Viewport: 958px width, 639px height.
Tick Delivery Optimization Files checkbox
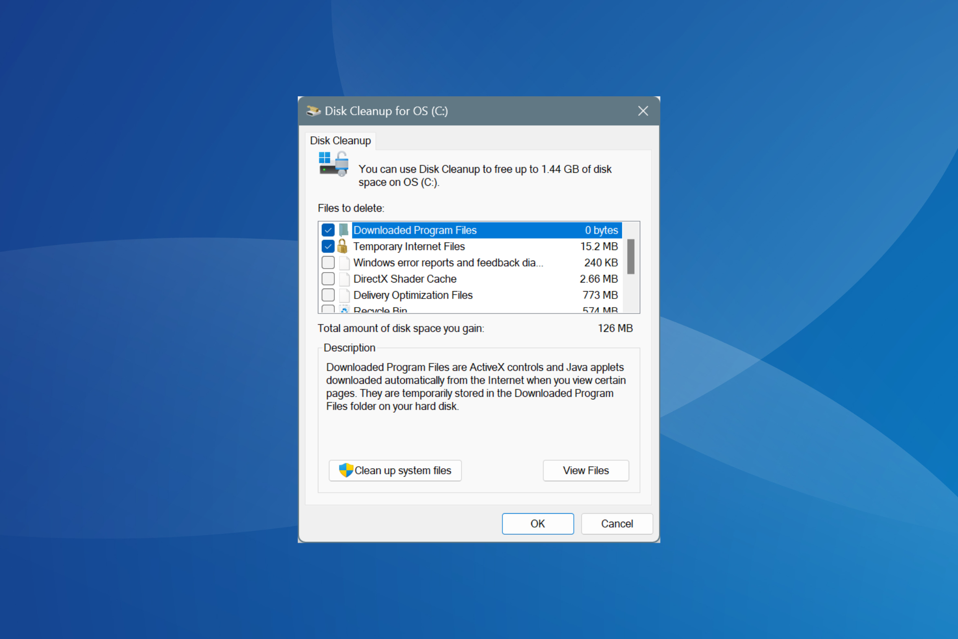(x=328, y=295)
